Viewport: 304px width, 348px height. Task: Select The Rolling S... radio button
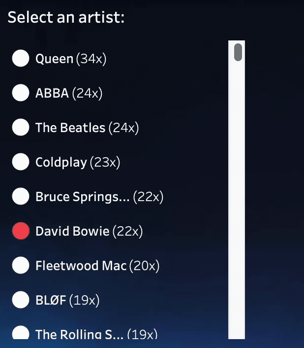coord(21,333)
